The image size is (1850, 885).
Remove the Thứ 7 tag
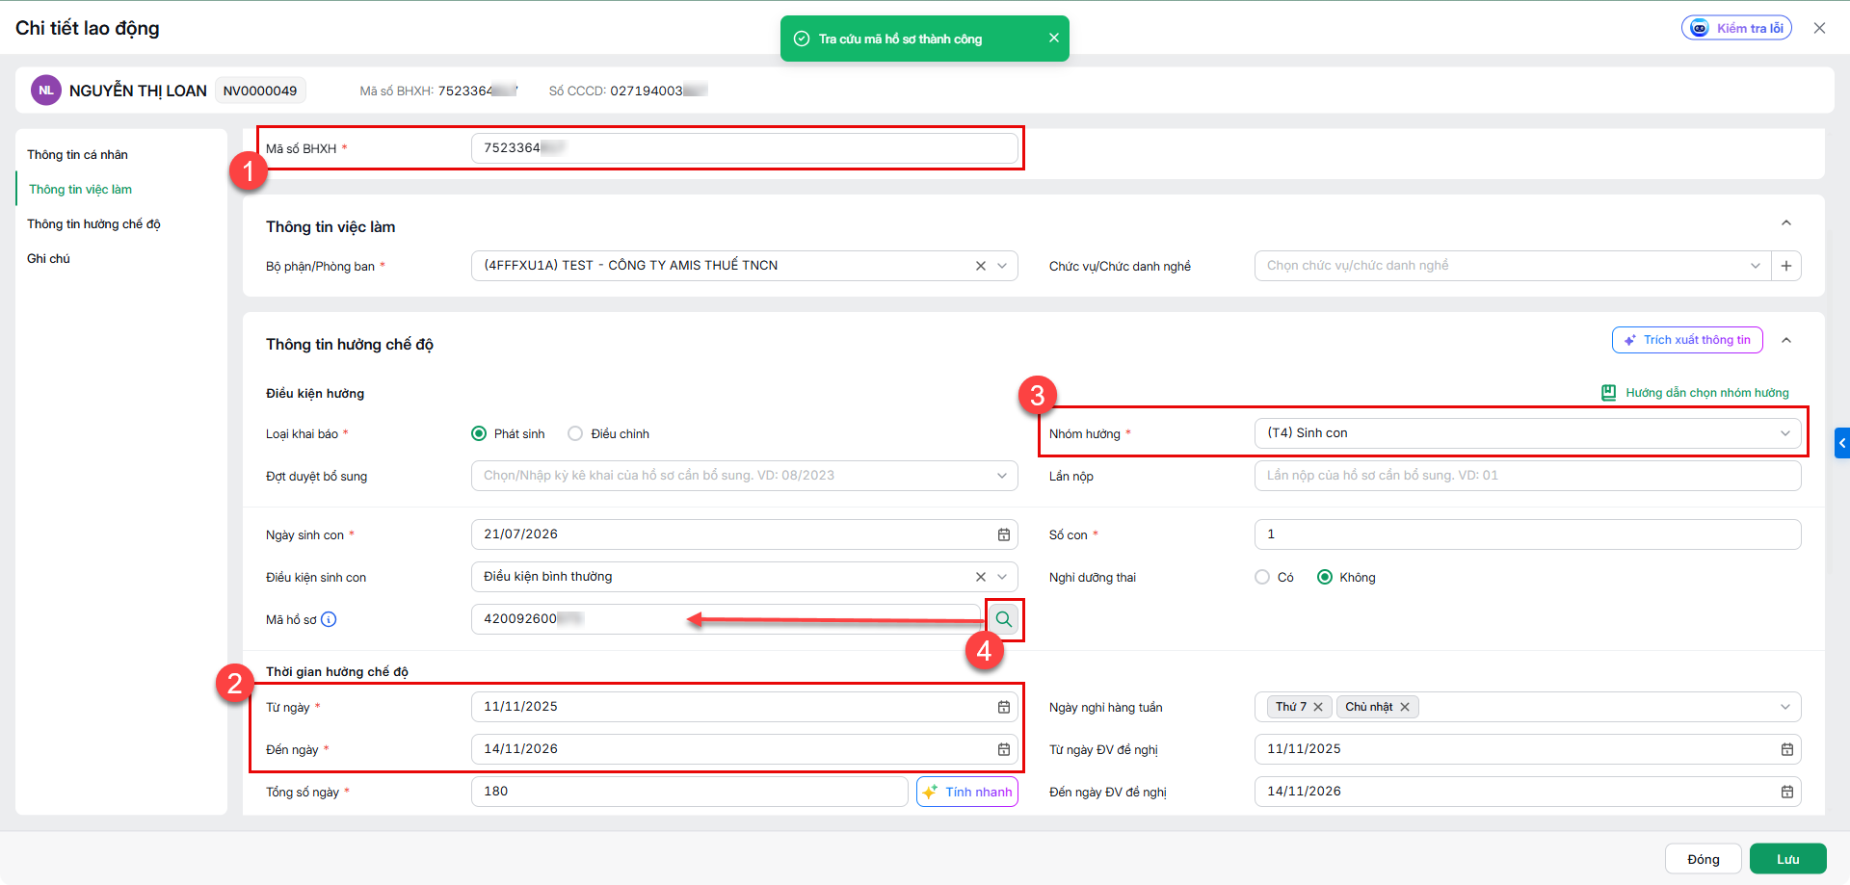(1318, 707)
